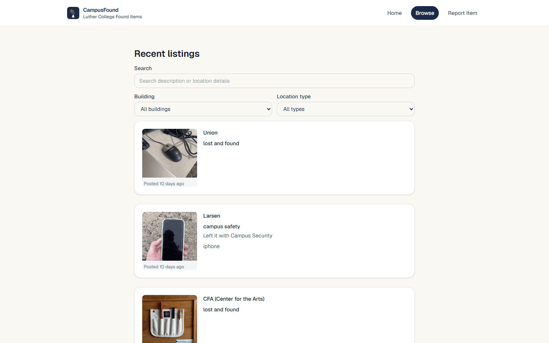The height and width of the screenshot is (343, 549).
Task: Click the Location type field label
Action: pyautogui.click(x=294, y=96)
